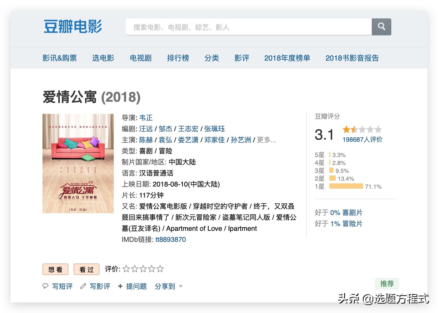
Task: Click the plus icon beside 提问题
Action: tap(120, 286)
